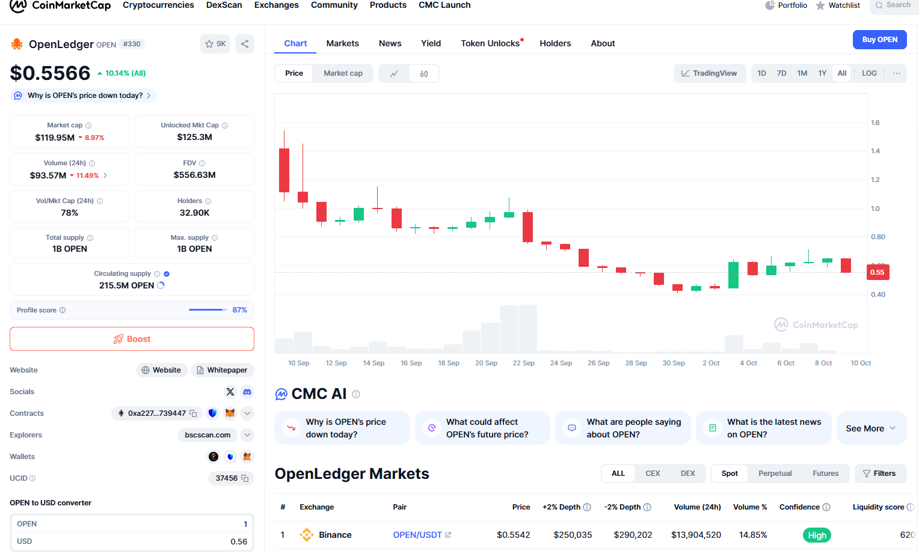
Task: Click the Buy OPEN button
Action: 880,40
